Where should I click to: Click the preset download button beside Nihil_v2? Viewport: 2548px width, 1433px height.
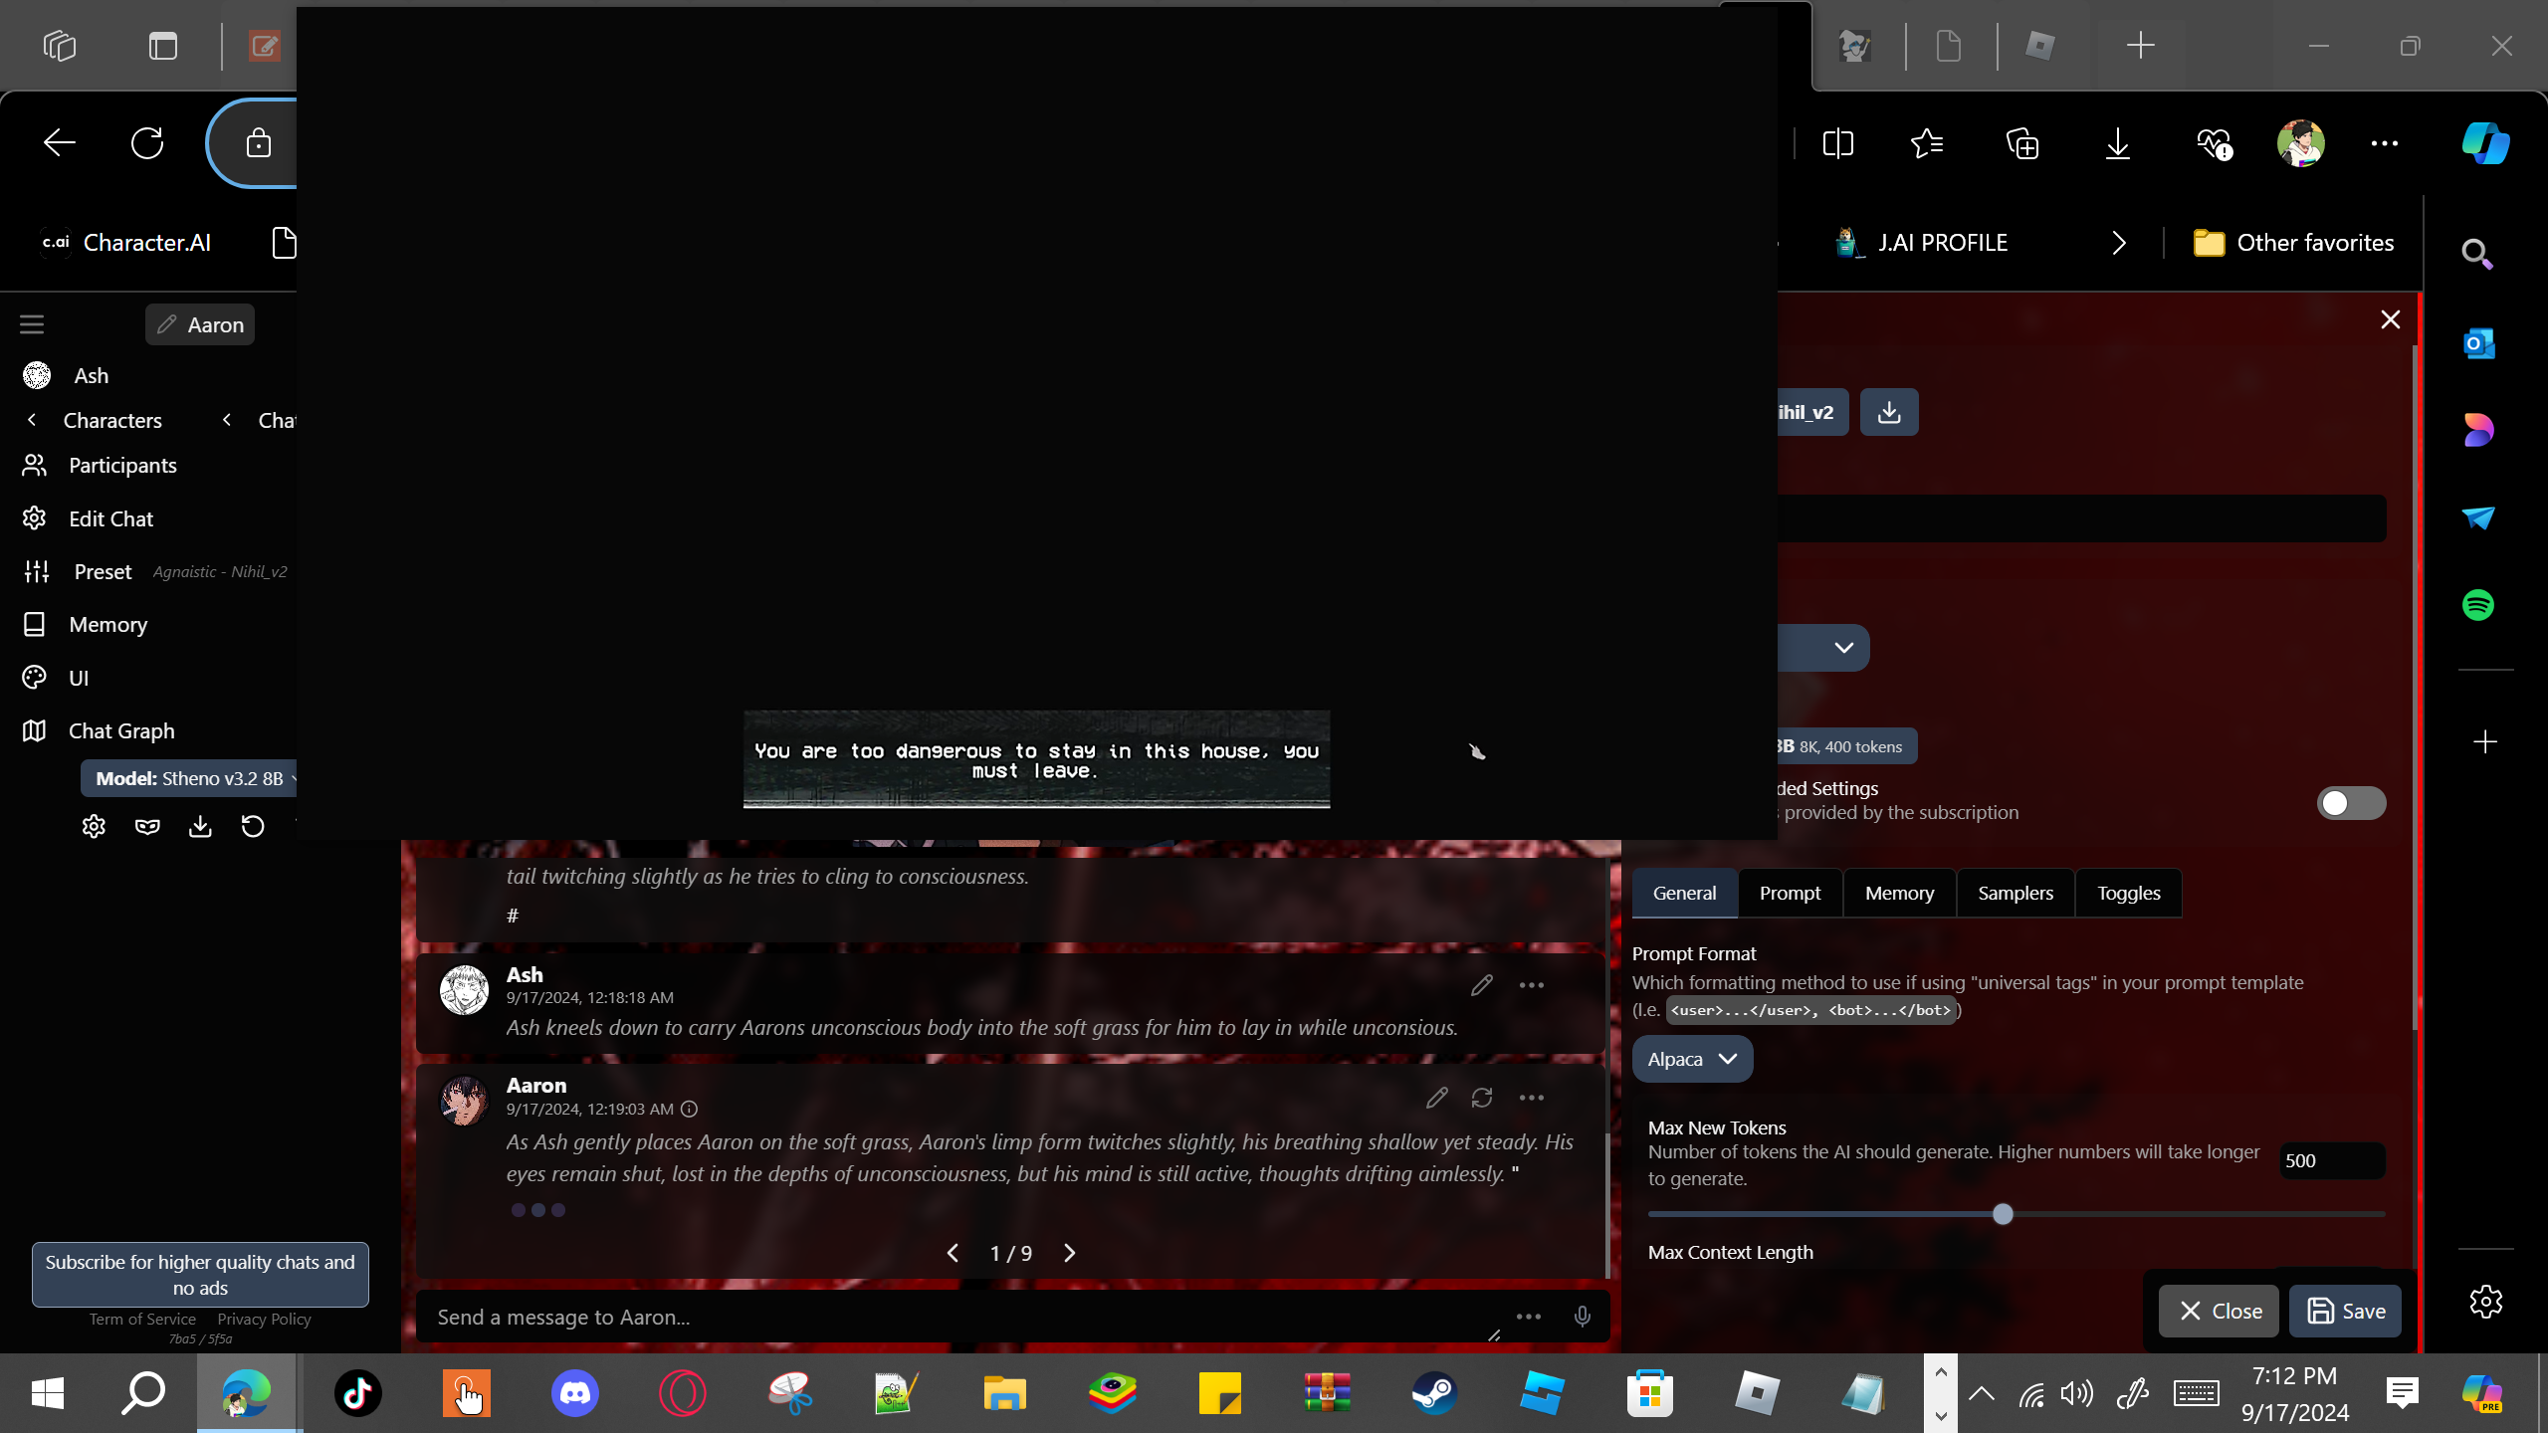pyautogui.click(x=1888, y=412)
